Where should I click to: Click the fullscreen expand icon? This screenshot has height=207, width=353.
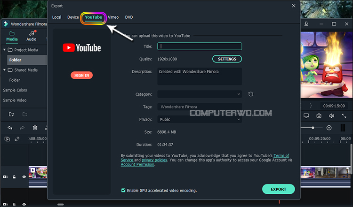point(344,115)
